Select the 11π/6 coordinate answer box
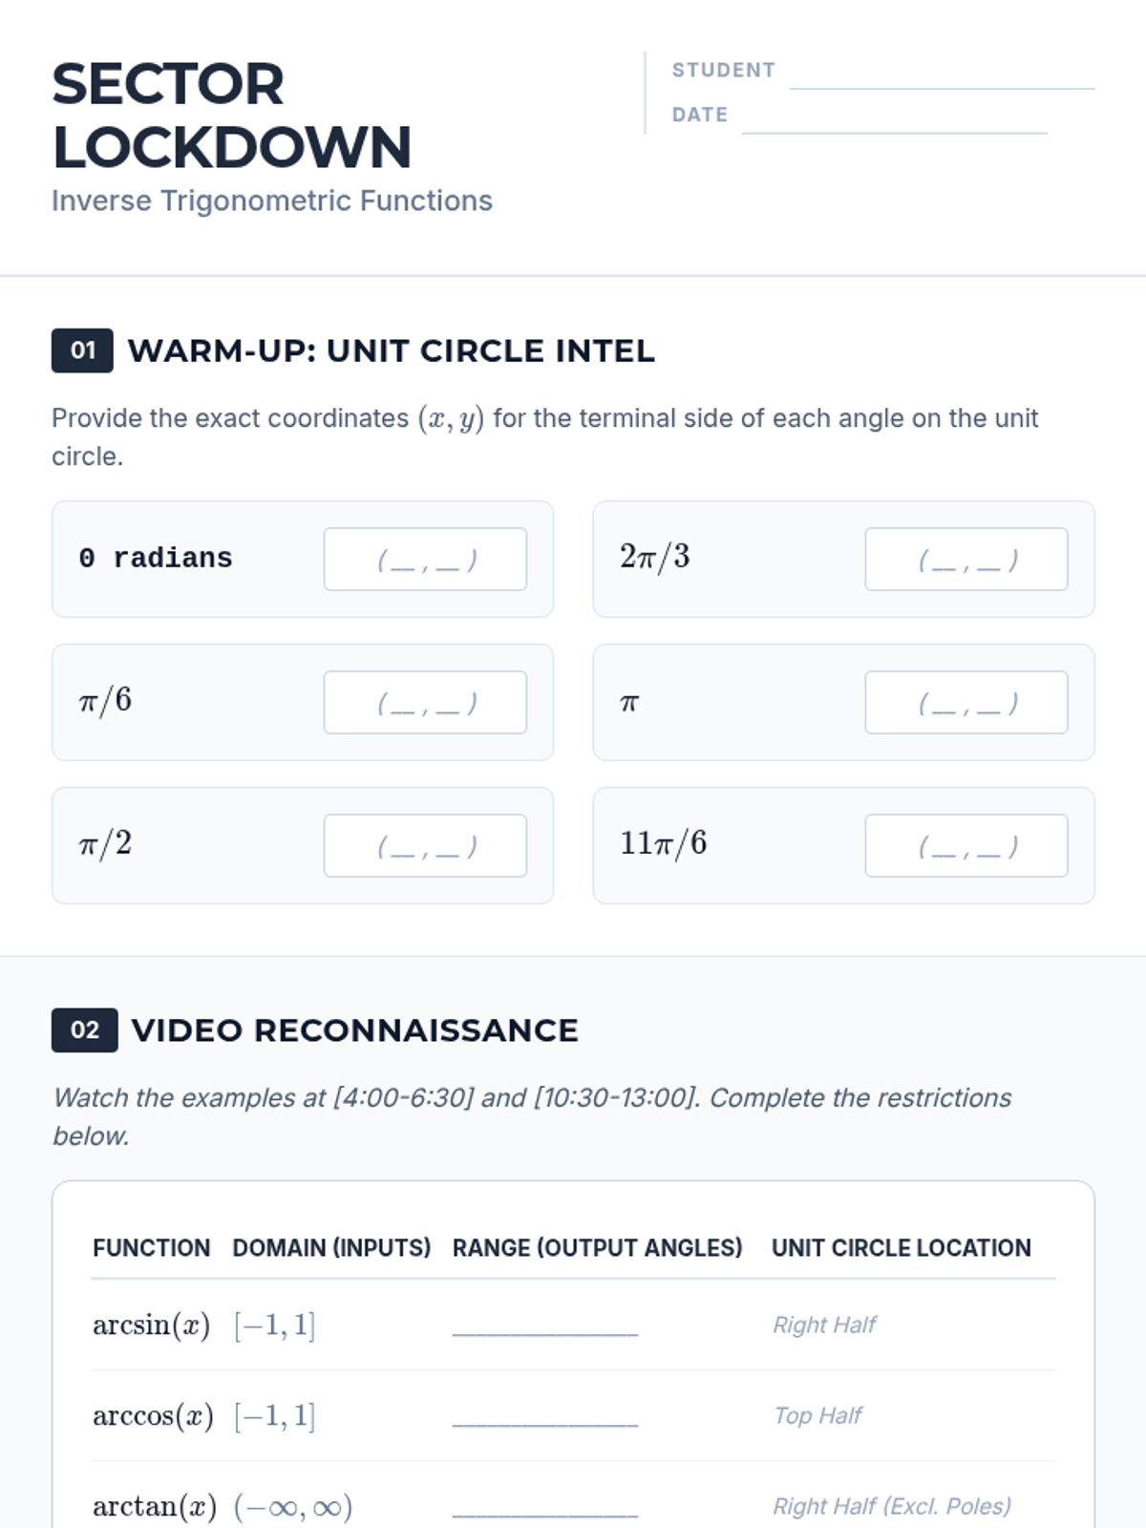 [966, 845]
